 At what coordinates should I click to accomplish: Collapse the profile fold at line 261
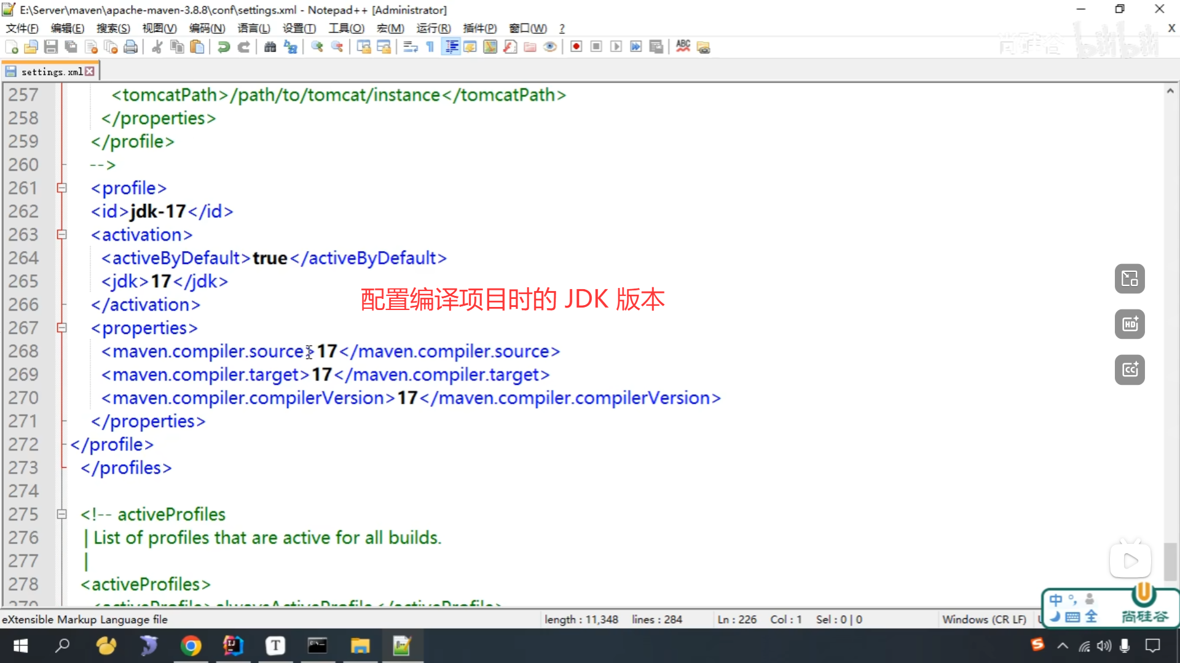coord(61,188)
